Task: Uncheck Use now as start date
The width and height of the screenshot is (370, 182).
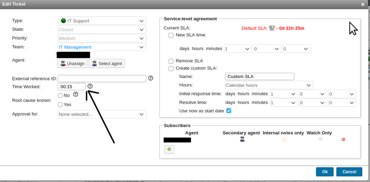Action: tap(229, 111)
